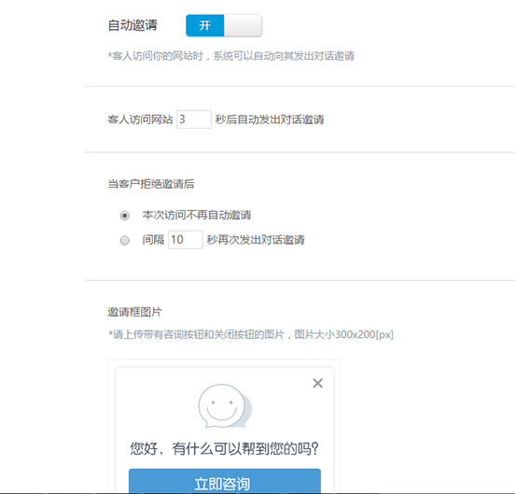Click the 当客户拒绝邀请后 section heading
515x494 pixels.
tap(151, 184)
